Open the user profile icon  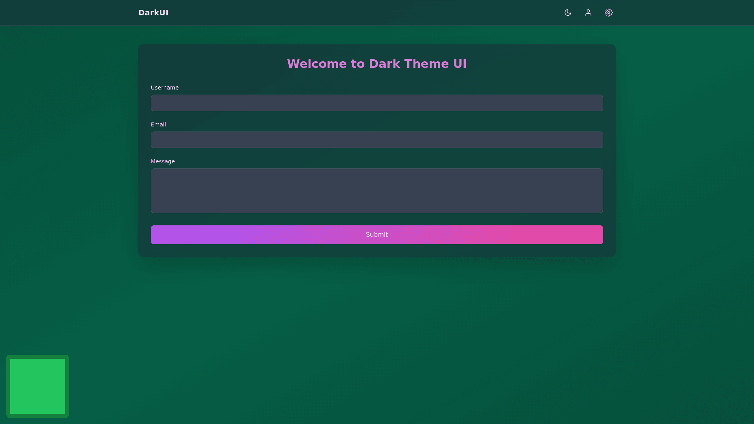click(x=588, y=13)
